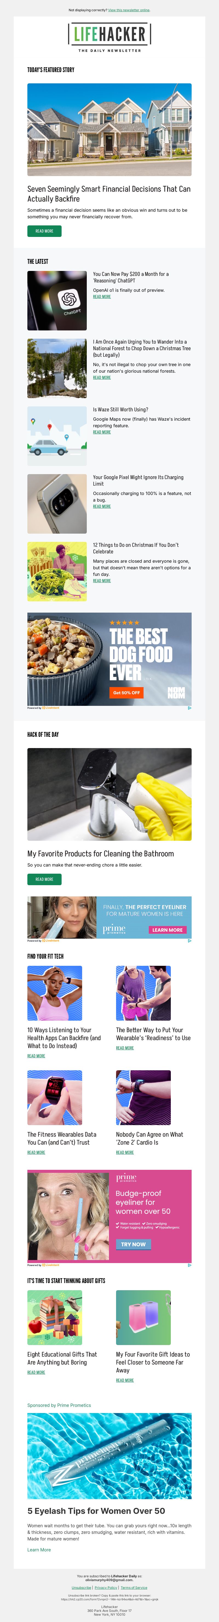Click the Lifehacker logo at top
This screenshot has height=1622, width=219.
pos(109,37)
